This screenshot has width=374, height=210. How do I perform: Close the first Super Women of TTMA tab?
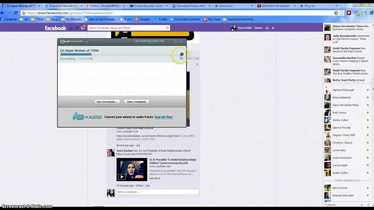pyautogui.click(x=39, y=6)
